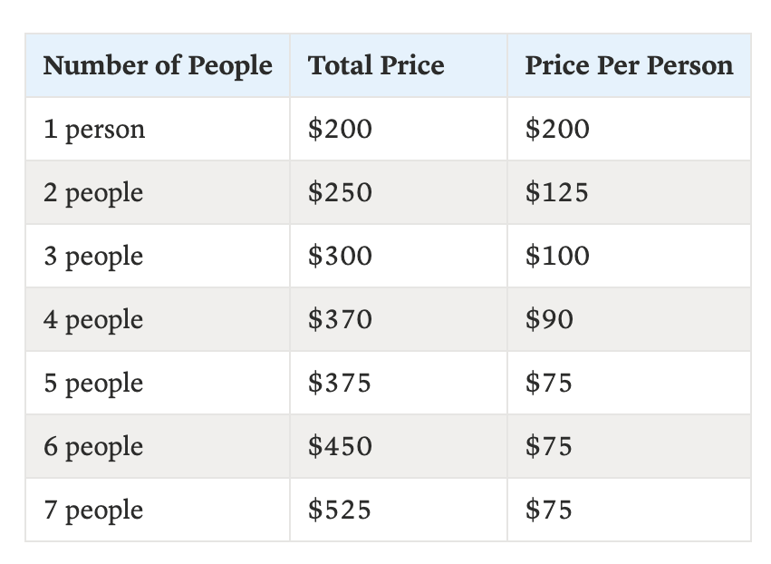Select the 3 people cell
Viewport: 771px width, 564px height.
[x=158, y=256]
